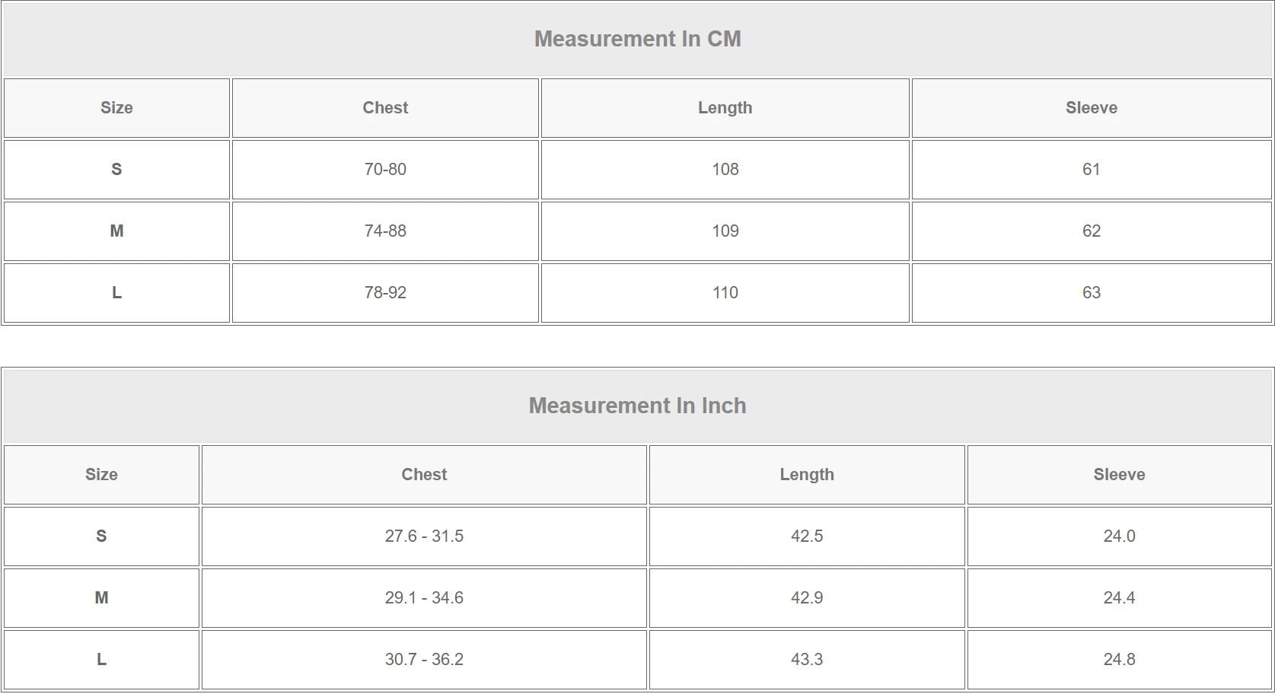The width and height of the screenshot is (1275, 694).
Task: Click the 30.7 - 36.2 chest cell
Action: [x=424, y=660]
